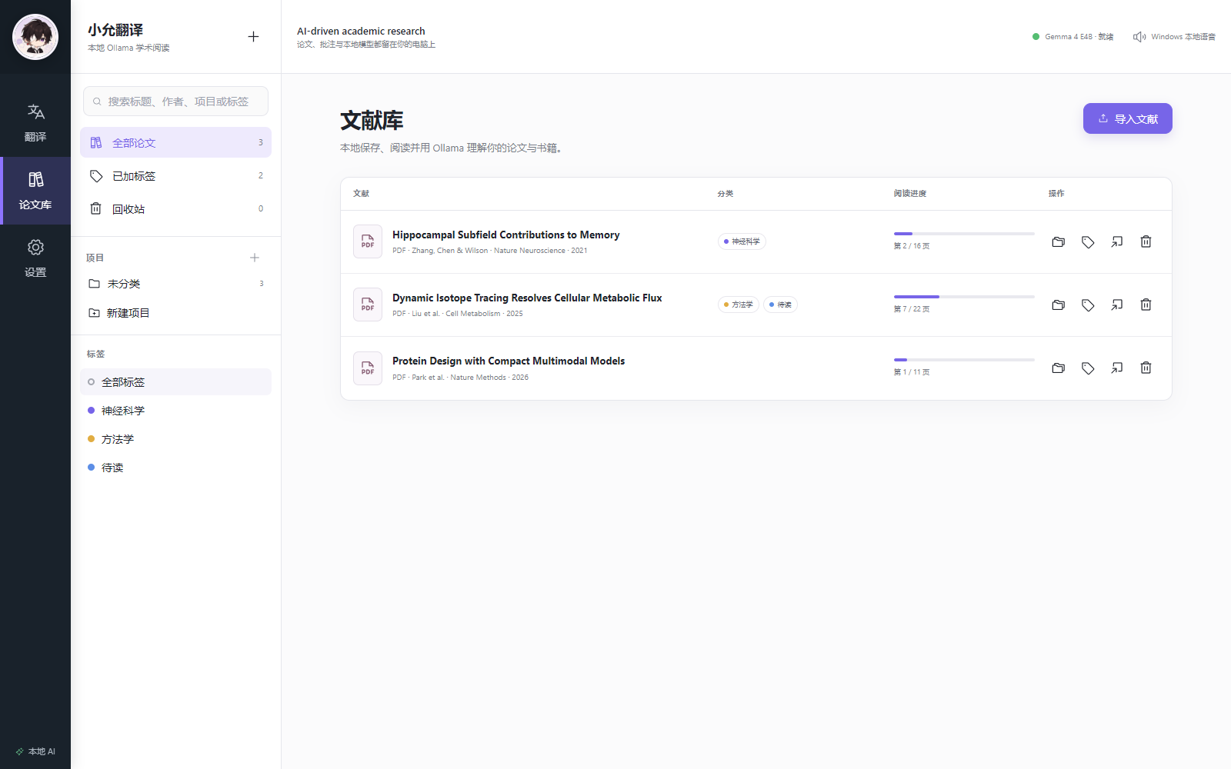Filter by 待读 tag

click(x=175, y=468)
